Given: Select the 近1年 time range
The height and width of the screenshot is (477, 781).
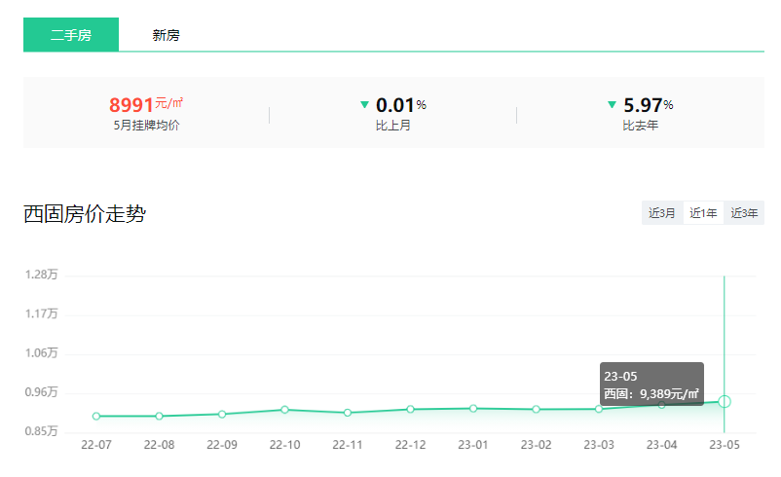Looking at the screenshot, I should (703, 213).
